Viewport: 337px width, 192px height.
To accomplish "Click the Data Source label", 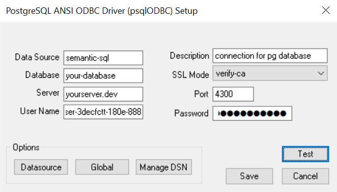I will coord(37,57).
